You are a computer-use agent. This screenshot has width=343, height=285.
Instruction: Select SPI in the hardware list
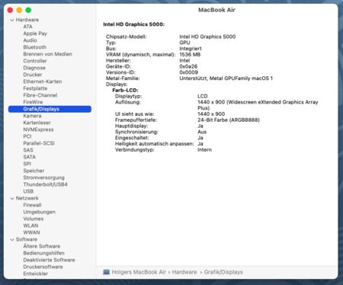click(27, 164)
